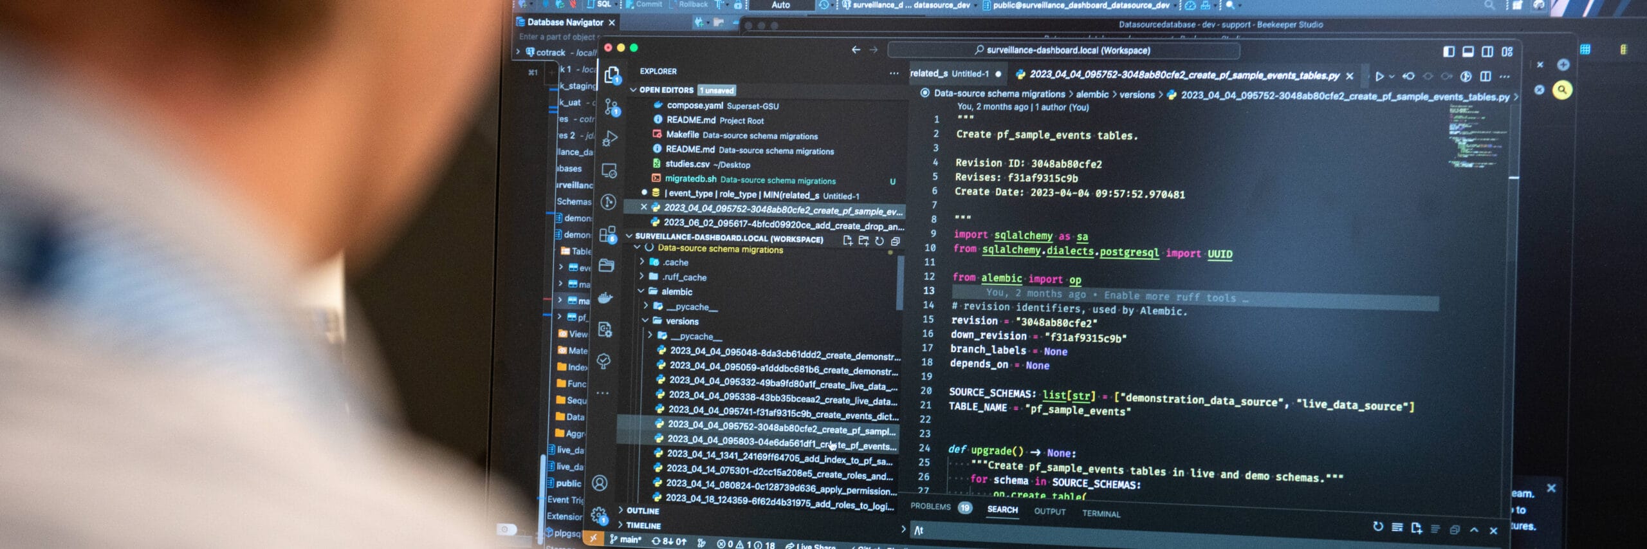Click the remote window indicator in status bar
The width and height of the screenshot is (1647, 549).
tap(593, 537)
